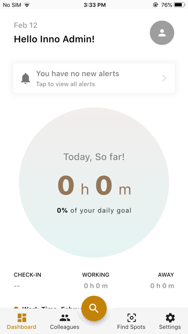
Task: Open the Dashboard grid icon
Action: [22, 318]
